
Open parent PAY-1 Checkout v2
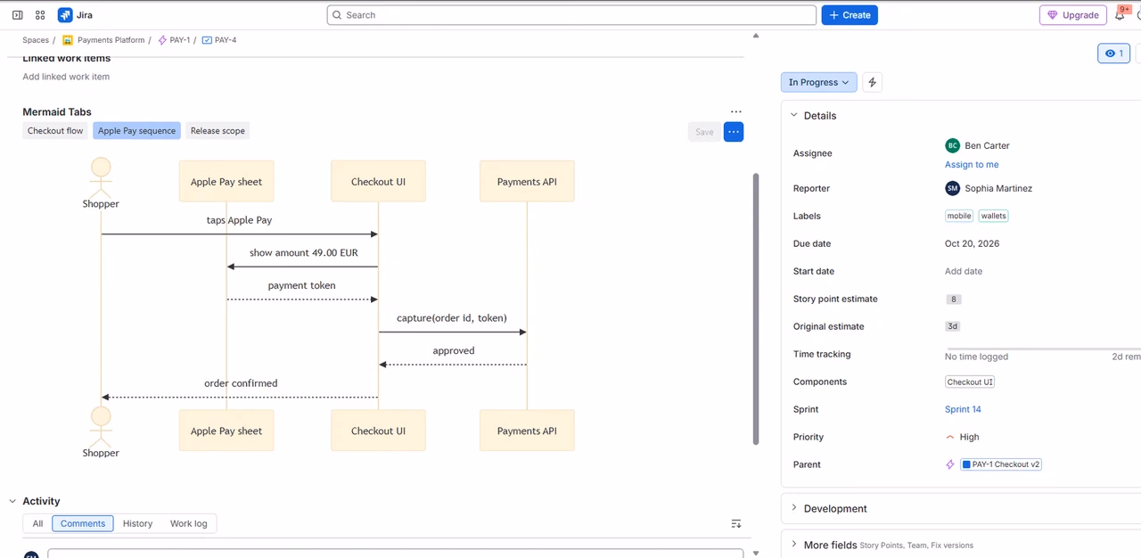click(1001, 464)
